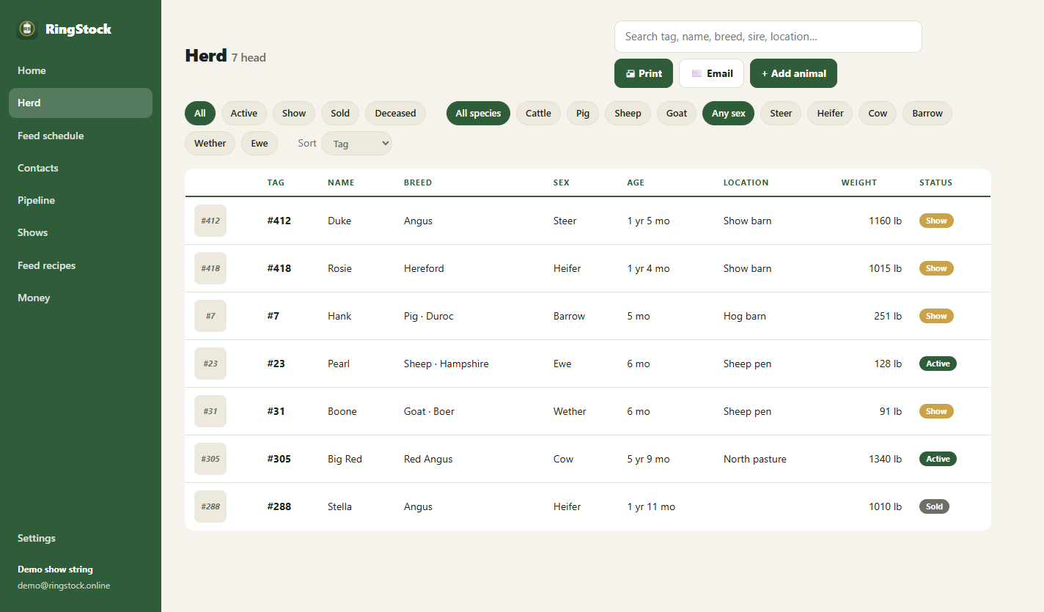Open Contacts in sidebar
Viewport: 1044px width, 612px height.
pos(81,168)
